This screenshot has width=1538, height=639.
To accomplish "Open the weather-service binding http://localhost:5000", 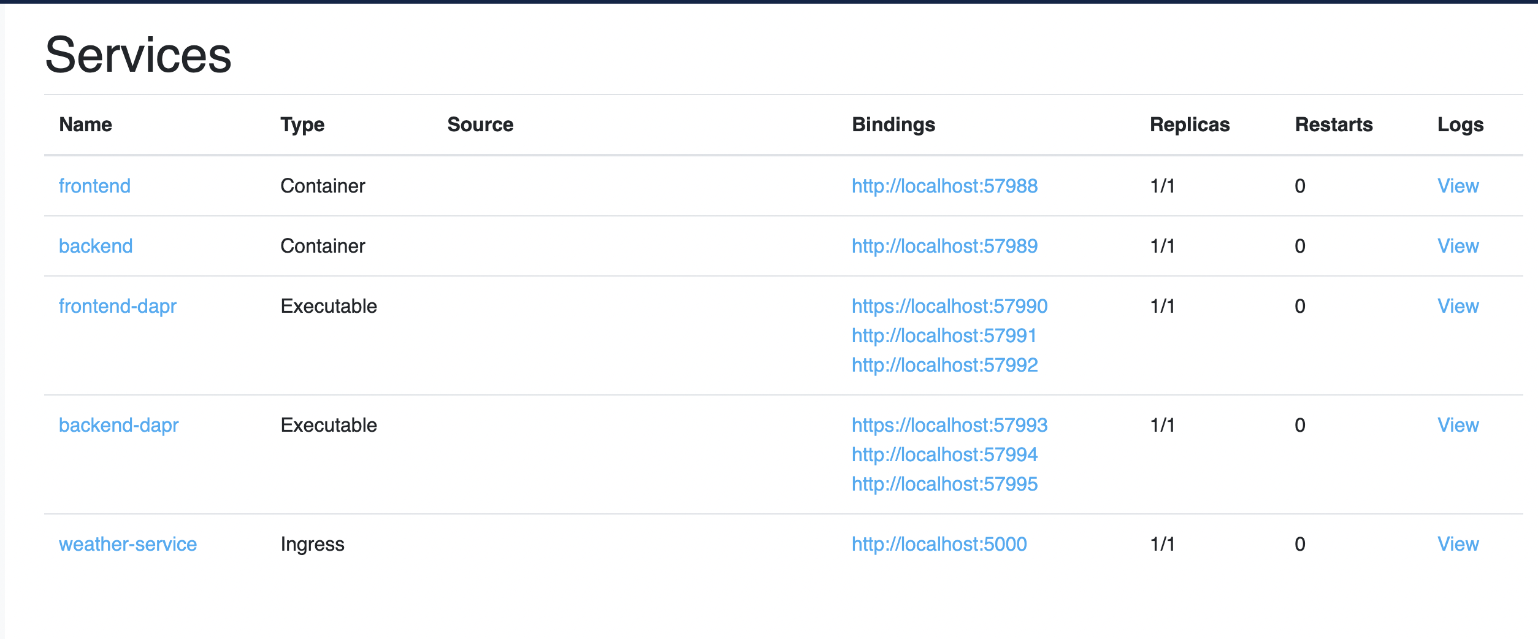I will (x=939, y=543).
